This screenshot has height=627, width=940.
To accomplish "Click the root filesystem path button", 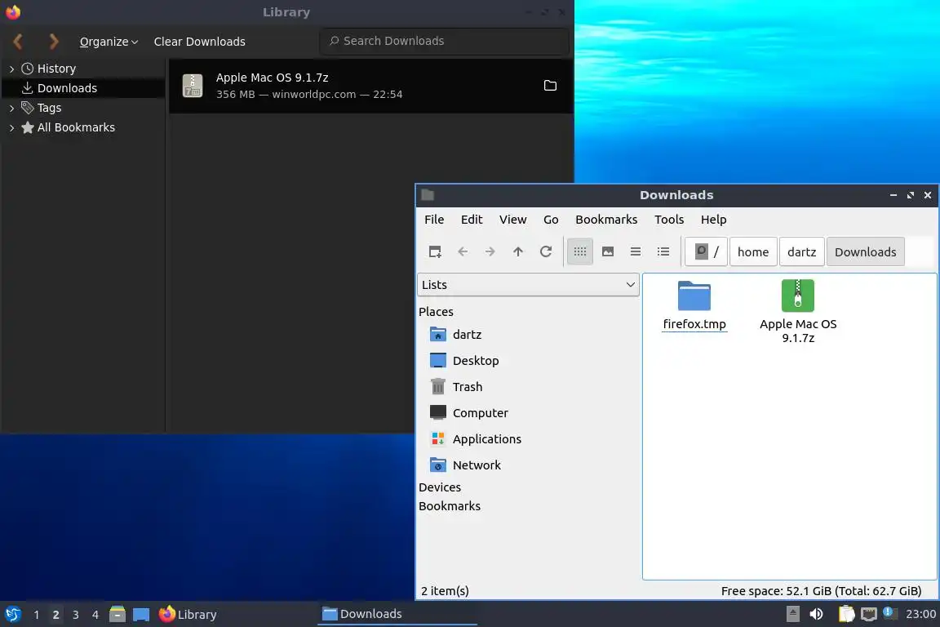I will pyautogui.click(x=706, y=251).
